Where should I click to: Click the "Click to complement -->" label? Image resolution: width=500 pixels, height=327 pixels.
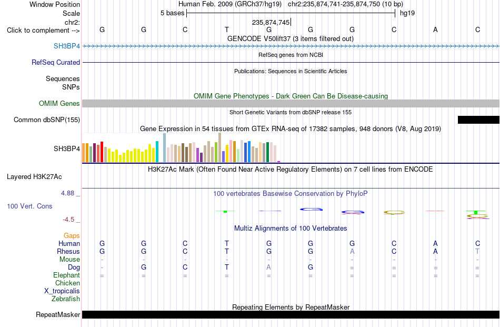click(43, 31)
